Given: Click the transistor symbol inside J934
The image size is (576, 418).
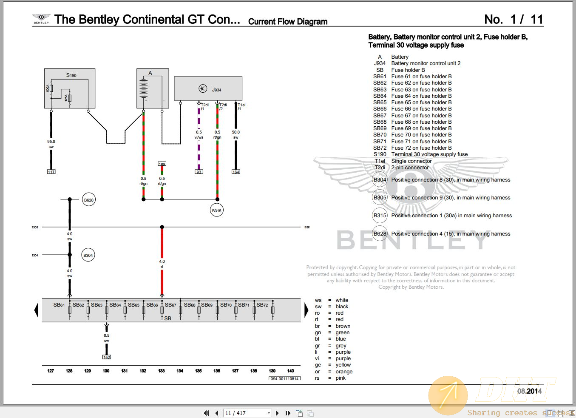Looking at the screenshot, I should tap(203, 88).
